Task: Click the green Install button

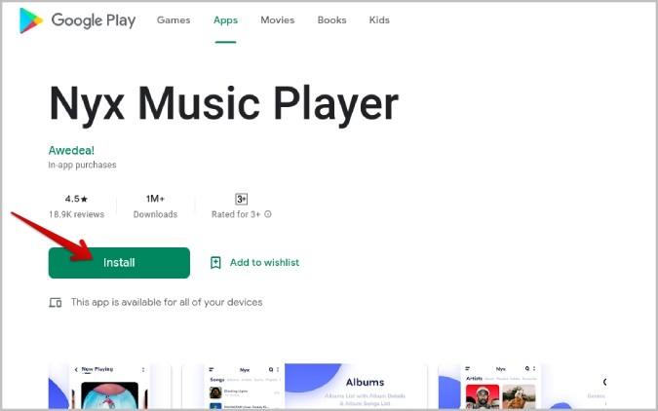Action: 119,263
